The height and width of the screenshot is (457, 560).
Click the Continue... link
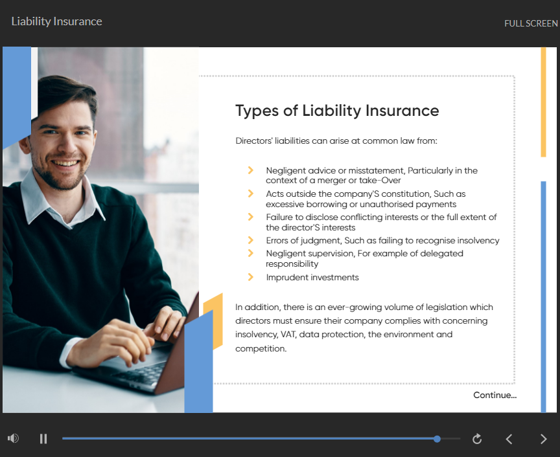pyautogui.click(x=495, y=395)
